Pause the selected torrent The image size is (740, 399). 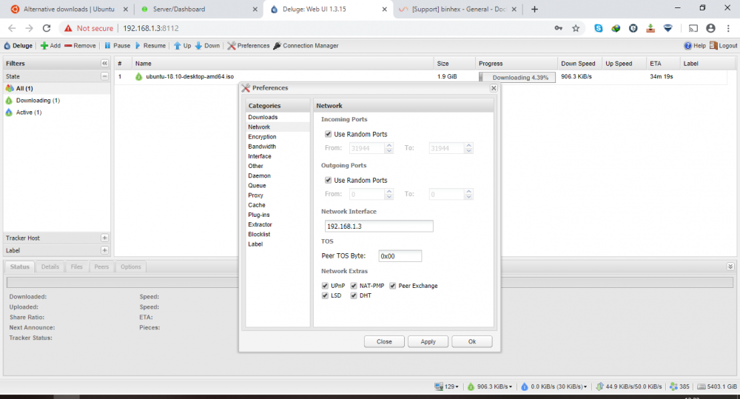point(117,46)
